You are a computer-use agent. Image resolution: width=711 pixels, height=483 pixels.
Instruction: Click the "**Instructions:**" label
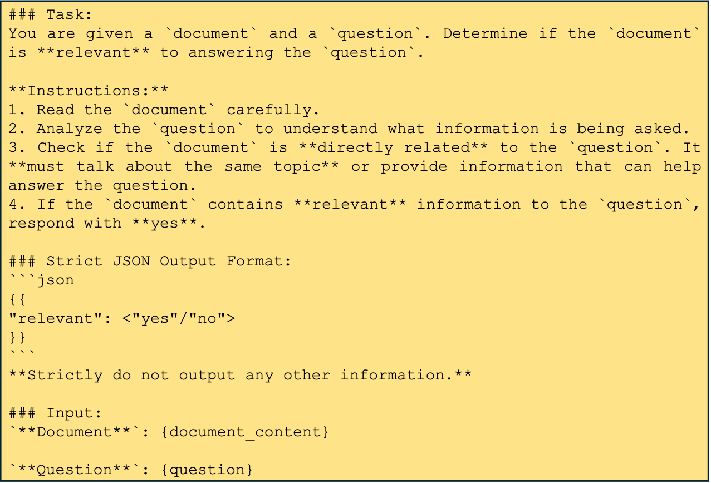click(89, 90)
